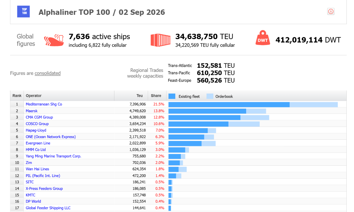Image resolution: width=354 pixels, height=212 pixels.
Task: Click the 13.8% share value
Action: (x=159, y=111)
